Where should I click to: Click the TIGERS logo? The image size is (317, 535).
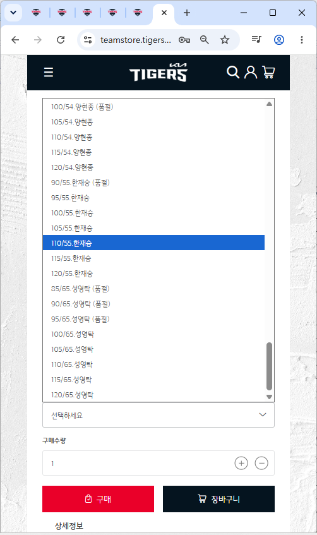click(158, 73)
